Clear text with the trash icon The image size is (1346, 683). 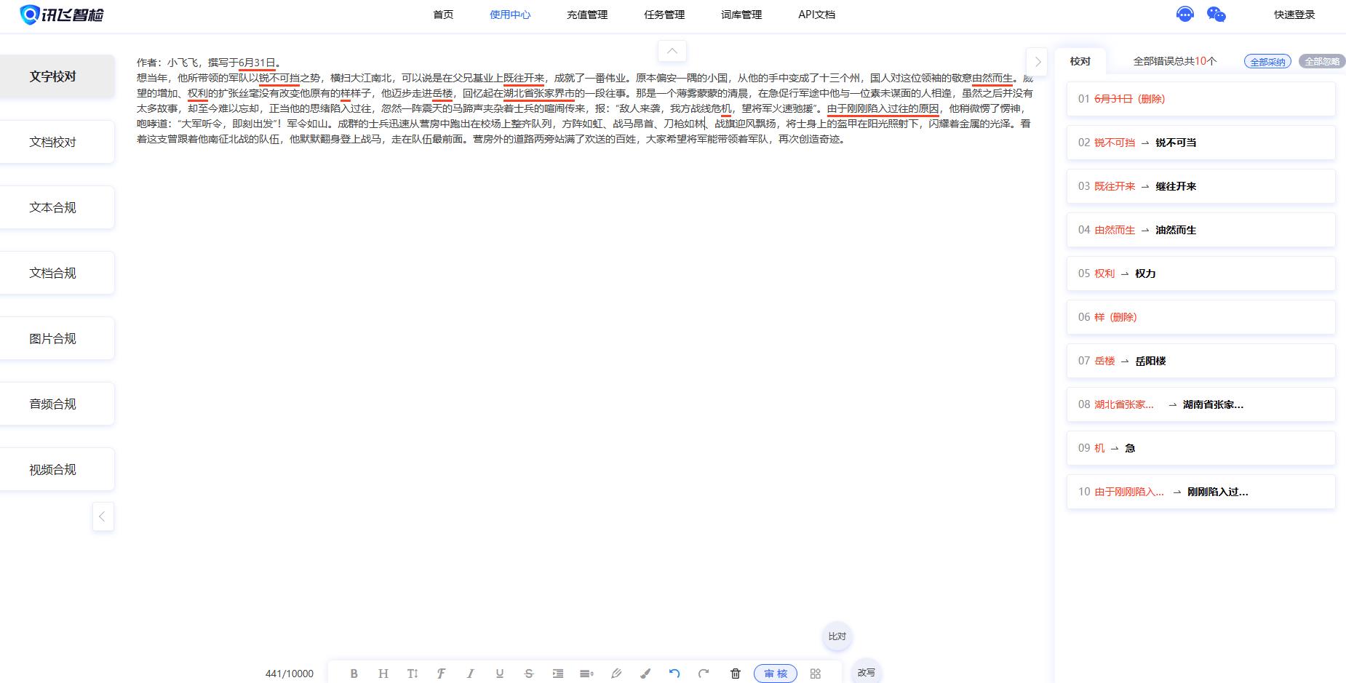click(x=736, y=674)
